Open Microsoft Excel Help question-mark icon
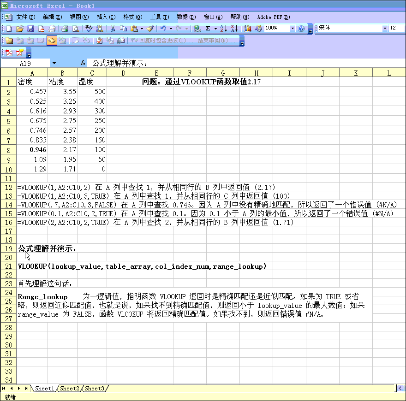The height and width of the screenshot is (401, 406). pos(301,29)
